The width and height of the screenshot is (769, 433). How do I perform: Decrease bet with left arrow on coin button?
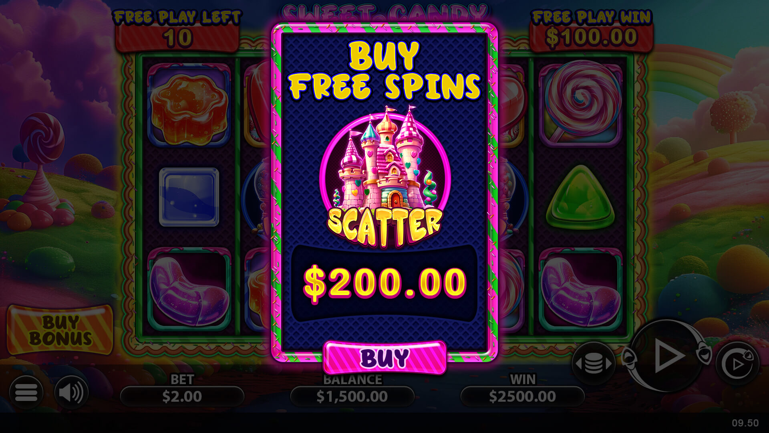pos(578,364)
